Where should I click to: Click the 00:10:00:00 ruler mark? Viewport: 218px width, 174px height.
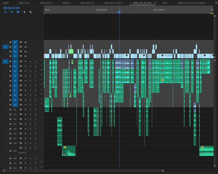(159, 10)
